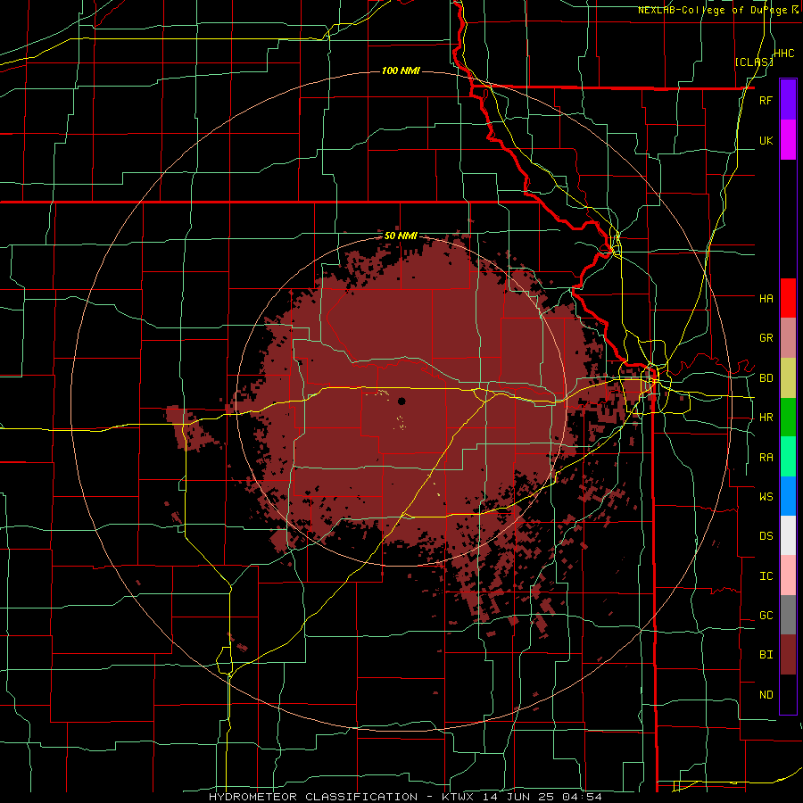Click the GR pink legend swatch
This screenshot has height=803, width=803.
(788, 338)
